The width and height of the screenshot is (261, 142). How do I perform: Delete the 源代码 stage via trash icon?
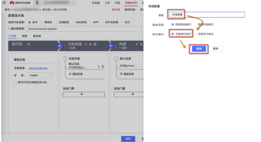tap(29, 44)
